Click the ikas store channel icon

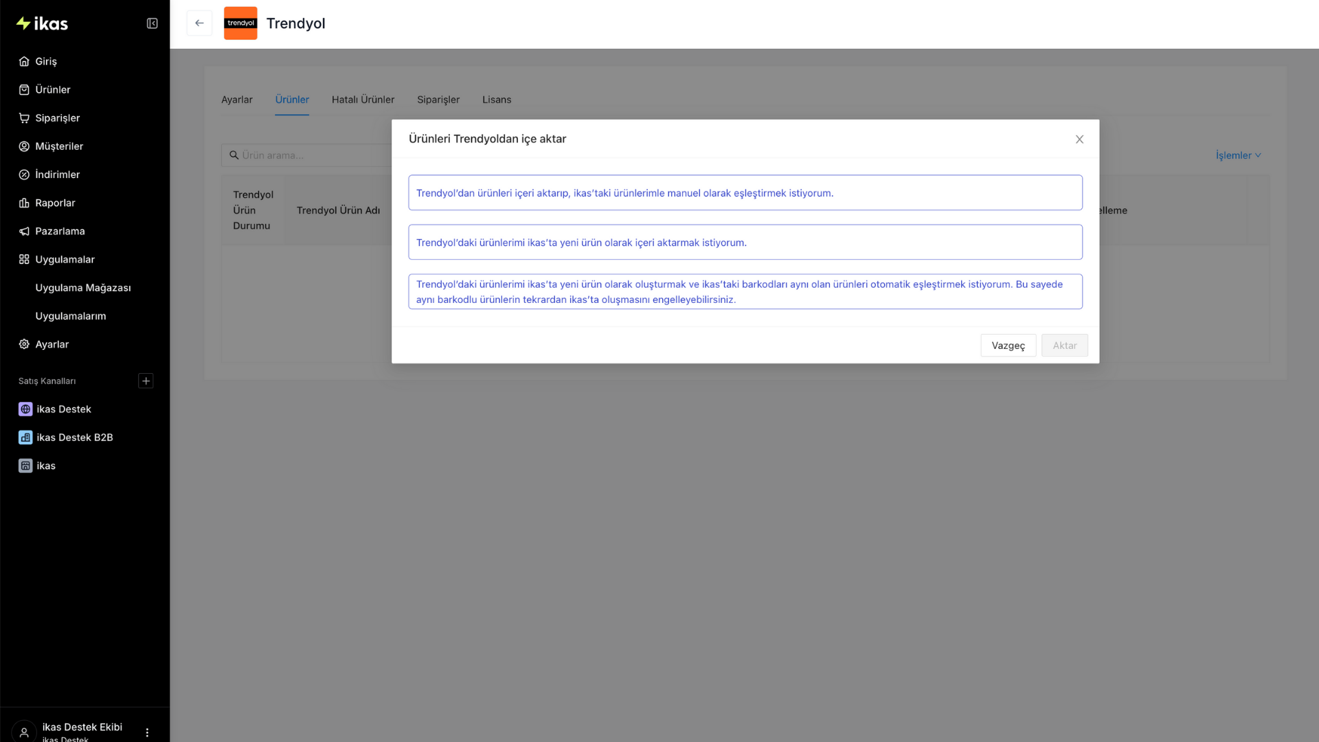[25, 465]
